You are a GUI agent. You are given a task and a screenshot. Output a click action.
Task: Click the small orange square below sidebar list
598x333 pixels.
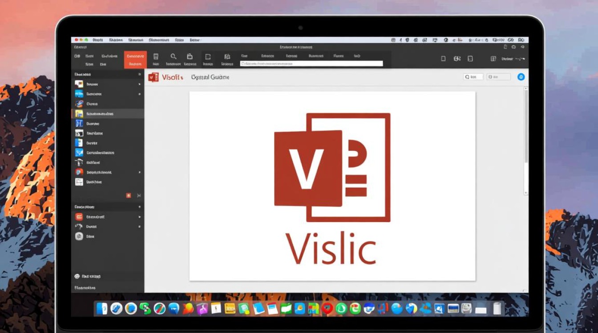pos(129,195)
